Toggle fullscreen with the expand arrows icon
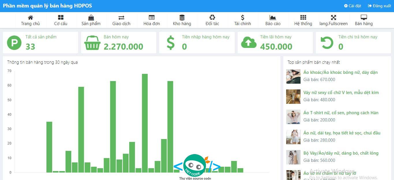Screen dimensions: 394x180 tap(333, 18)
